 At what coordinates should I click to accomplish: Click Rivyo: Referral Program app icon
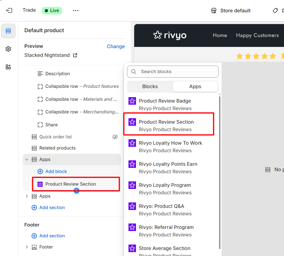click(x=132, y=227)
